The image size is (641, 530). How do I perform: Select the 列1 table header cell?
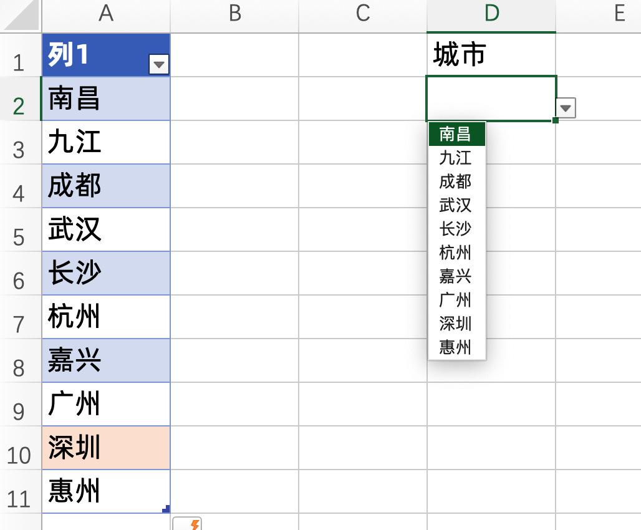[x=94, y=55]
